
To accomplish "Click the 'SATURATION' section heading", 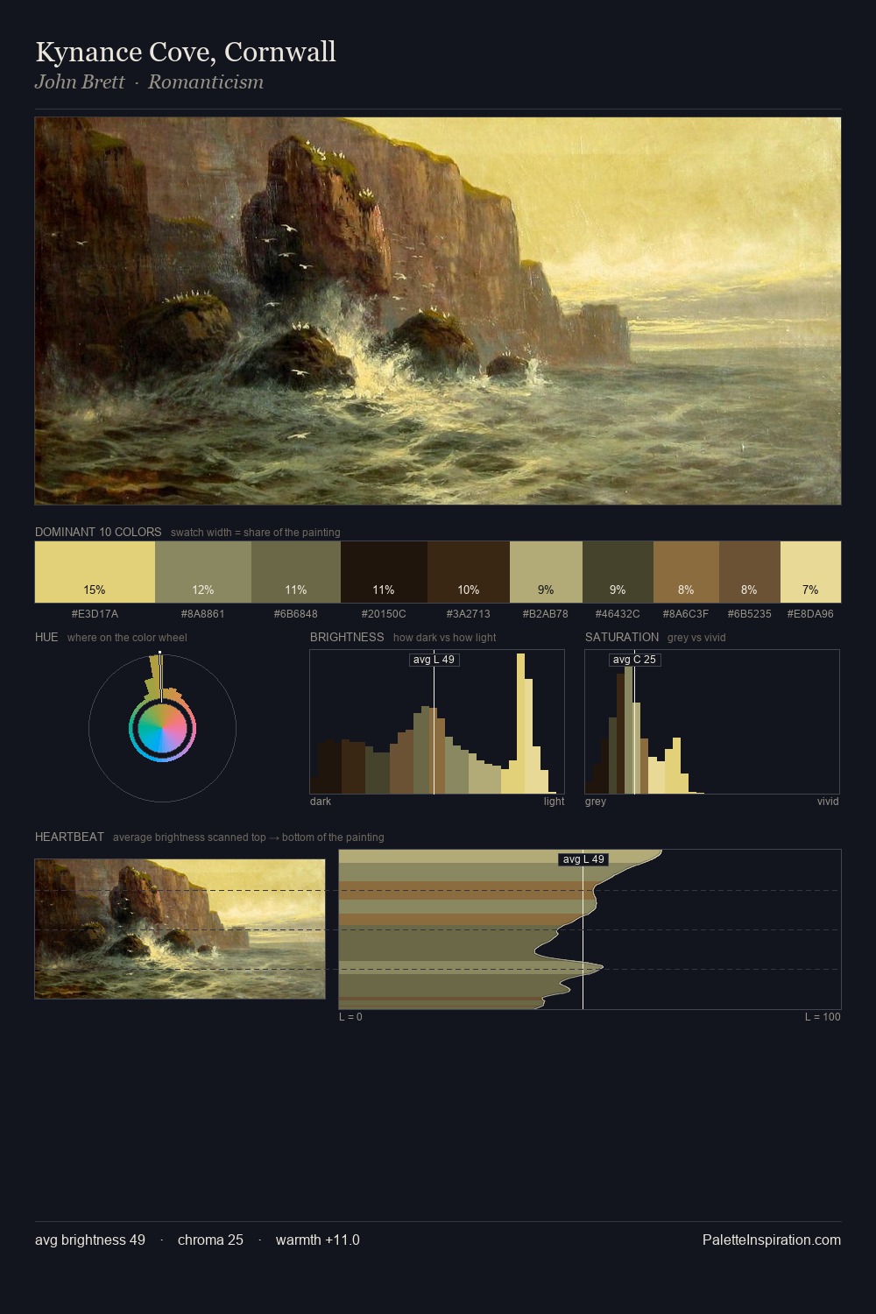I will click(622, 637).
